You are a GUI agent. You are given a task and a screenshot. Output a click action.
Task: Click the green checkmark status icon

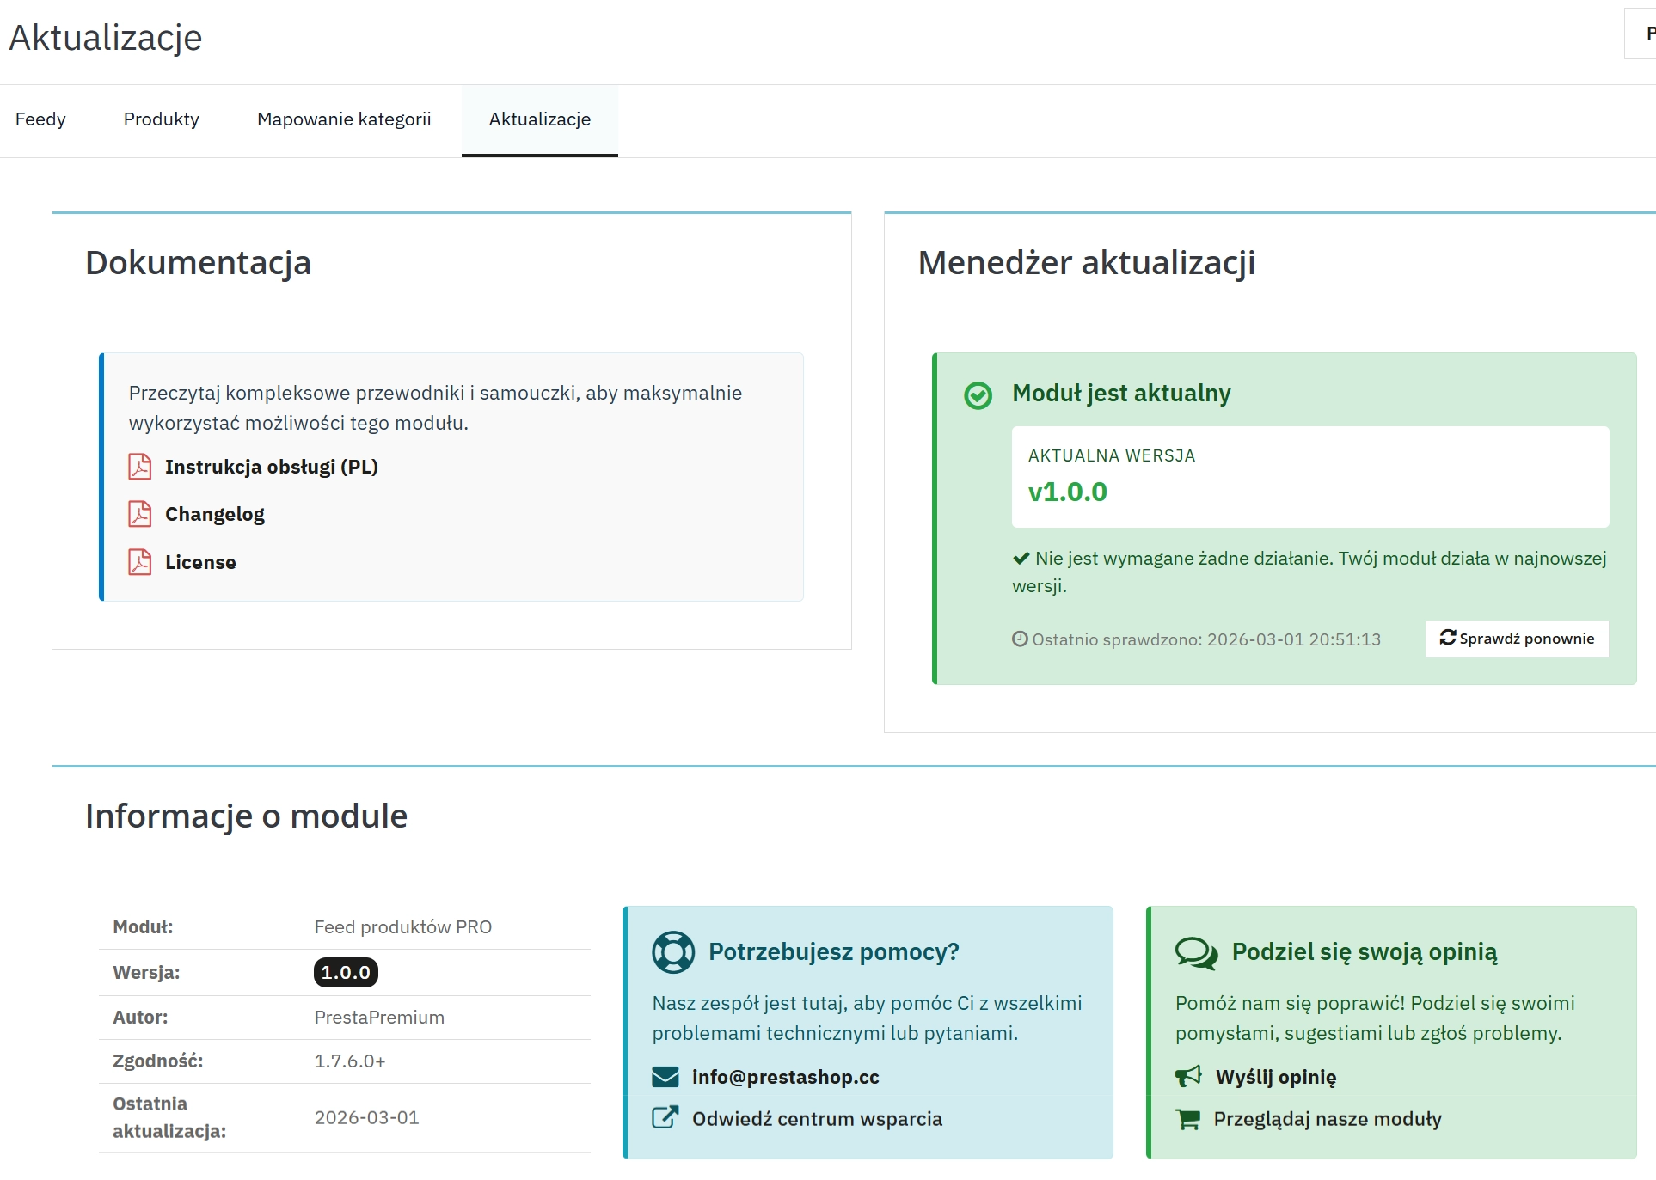tap(978, 394)
